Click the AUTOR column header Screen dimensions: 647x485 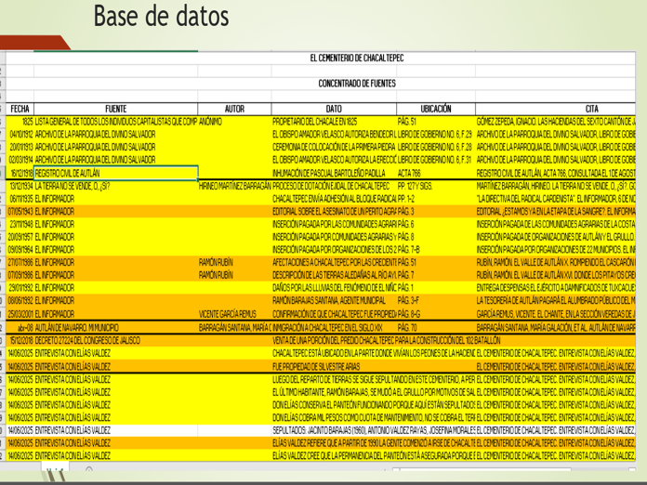point(234,109)
